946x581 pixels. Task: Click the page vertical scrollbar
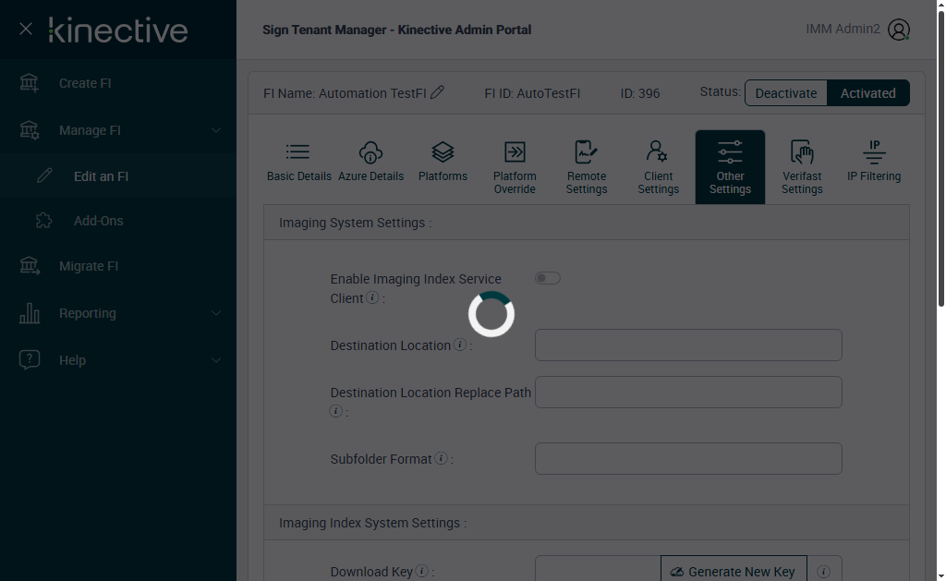[x=940, y=159]
